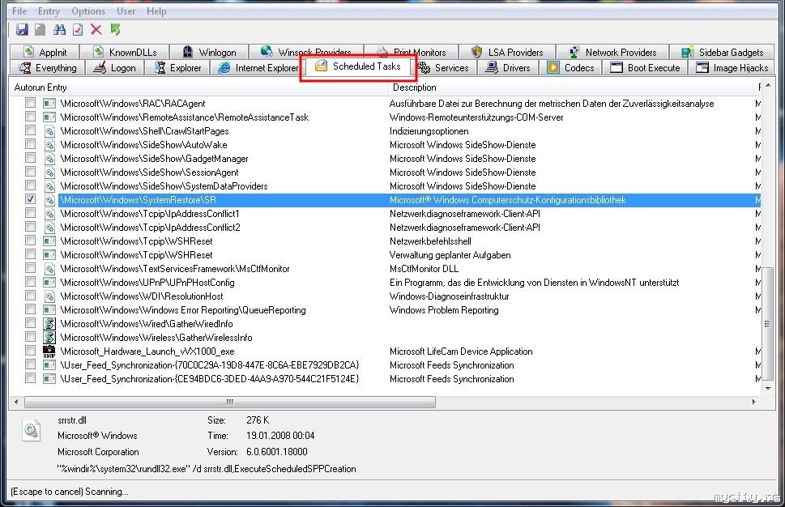Screen dimensions: 785x507
Task: Enable the Tcpip\IpAddressConflict1 checkbox
Action: pos(31,213)
